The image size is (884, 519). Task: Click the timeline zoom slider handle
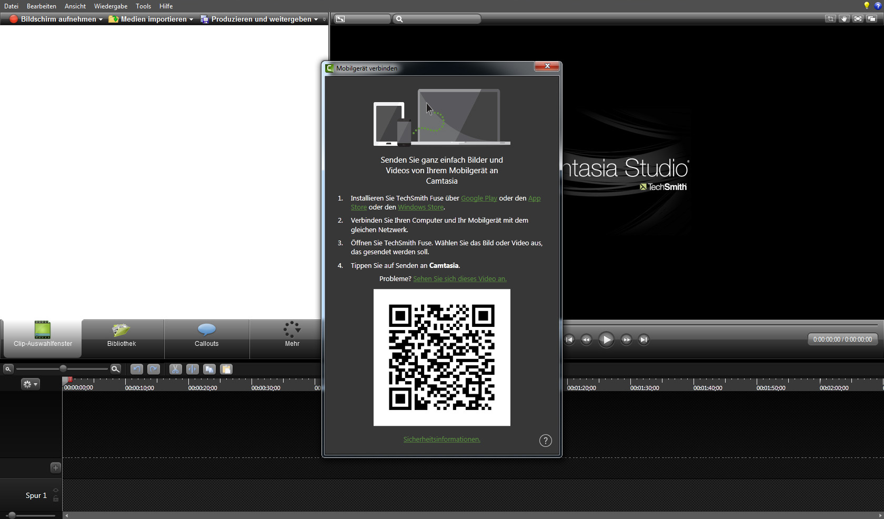[63, 369]
